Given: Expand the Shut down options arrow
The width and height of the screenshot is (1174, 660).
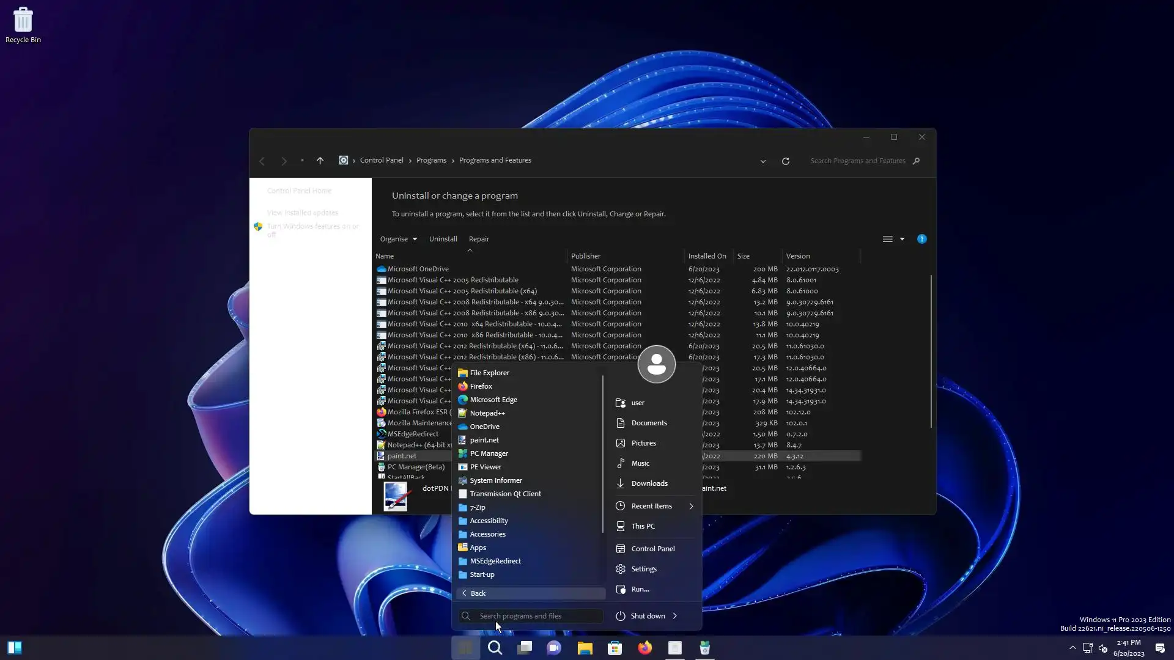Looking at the screenshot, I should [x=675, y=616].
